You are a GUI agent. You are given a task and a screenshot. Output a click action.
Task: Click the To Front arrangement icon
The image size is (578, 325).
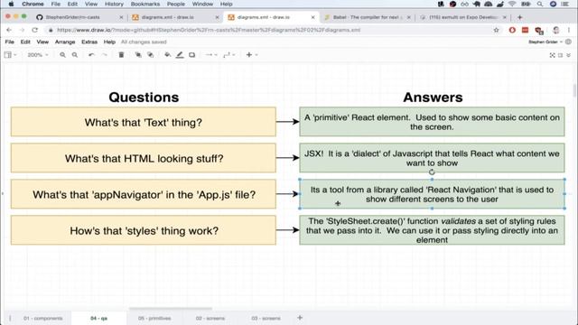point(138,55)
